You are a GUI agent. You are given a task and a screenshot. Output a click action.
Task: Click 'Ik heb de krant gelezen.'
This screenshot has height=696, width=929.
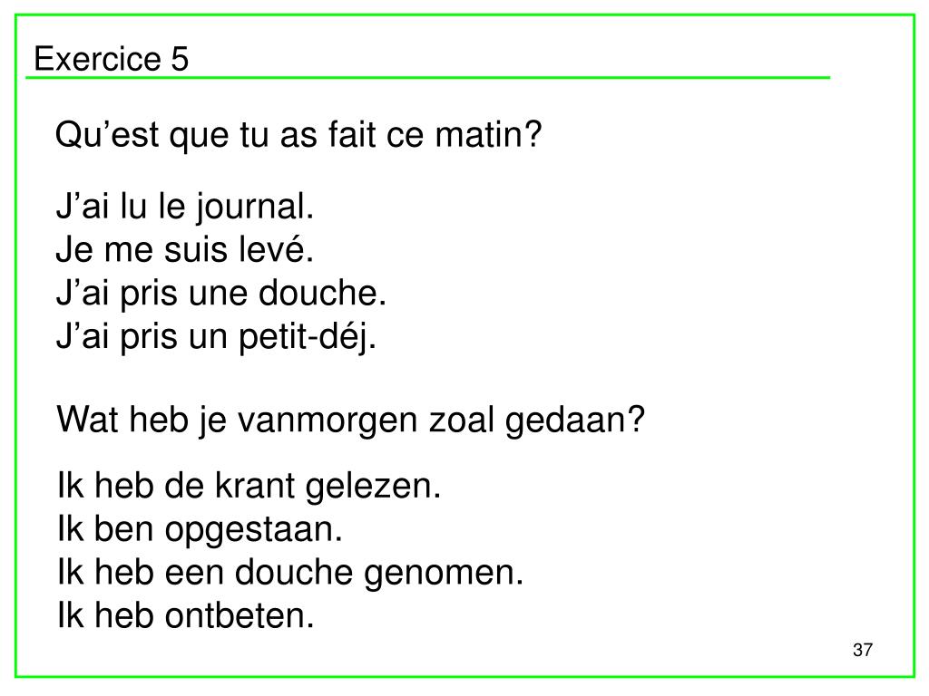[249, 487]
